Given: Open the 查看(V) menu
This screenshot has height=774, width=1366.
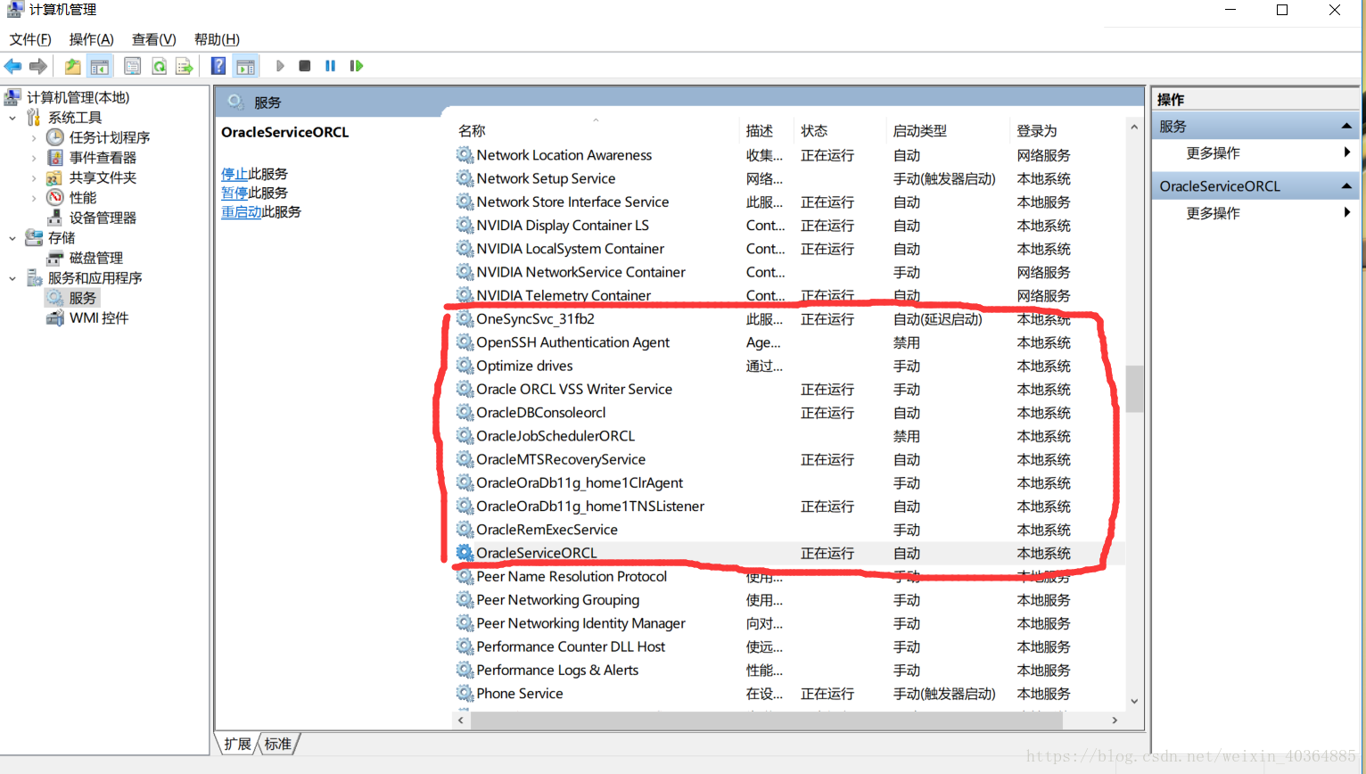Looking at the screenshot, I should [154, 39].
